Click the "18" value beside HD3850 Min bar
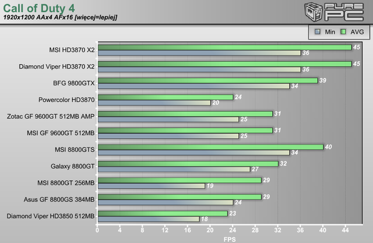This screenshot has width=373, height=243. tap(205, 219)
